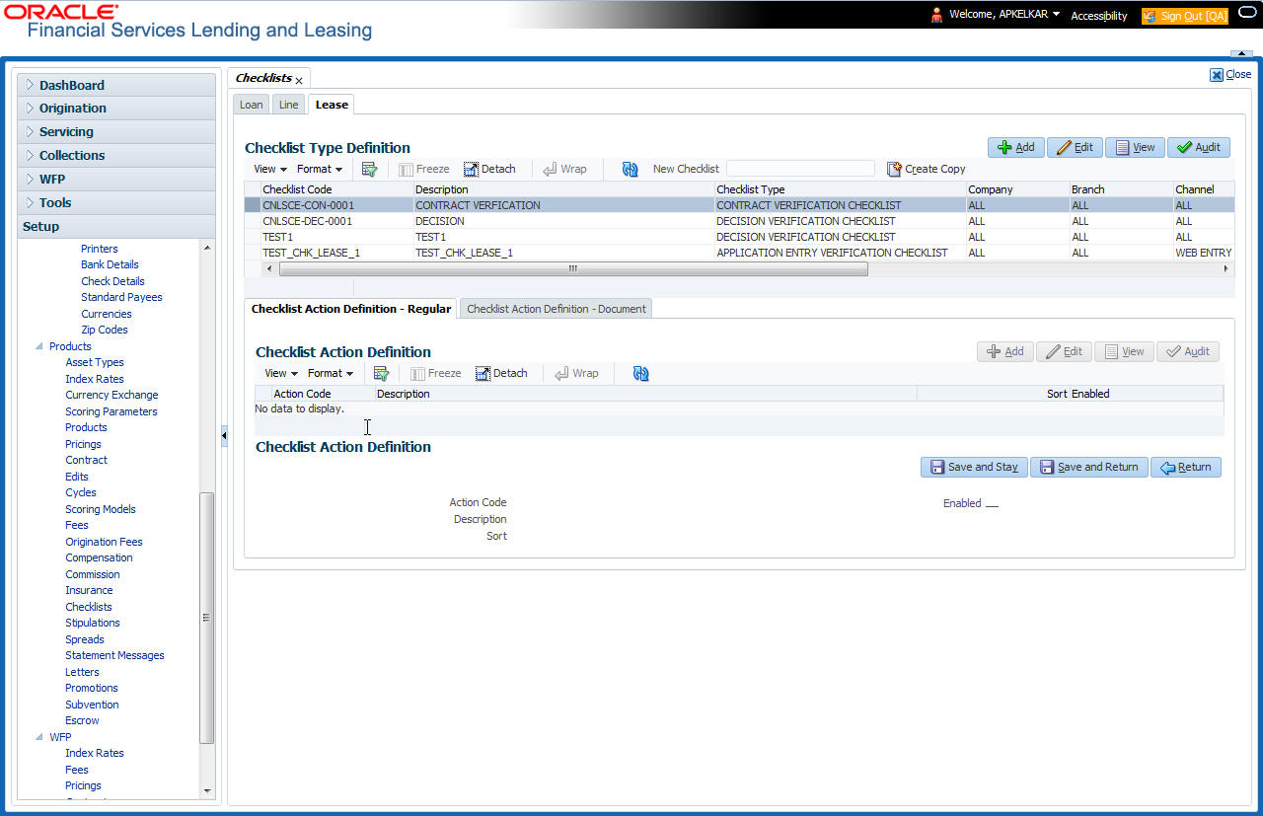Click the Return button
This screenshot has width=1263, height=816.
coord(1186,467)
